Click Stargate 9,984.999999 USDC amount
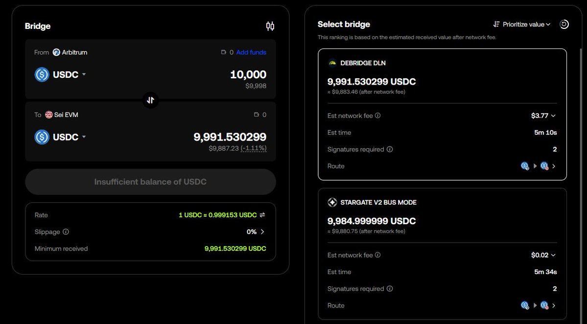This screenshot has width=587, height=324. click(x=372, y=221)
